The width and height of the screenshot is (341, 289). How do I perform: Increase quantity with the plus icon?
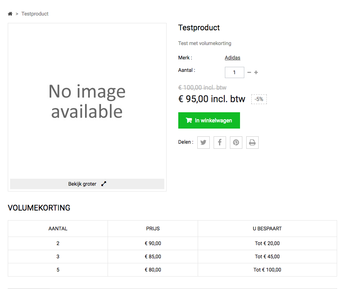click(x=256, y=73)
